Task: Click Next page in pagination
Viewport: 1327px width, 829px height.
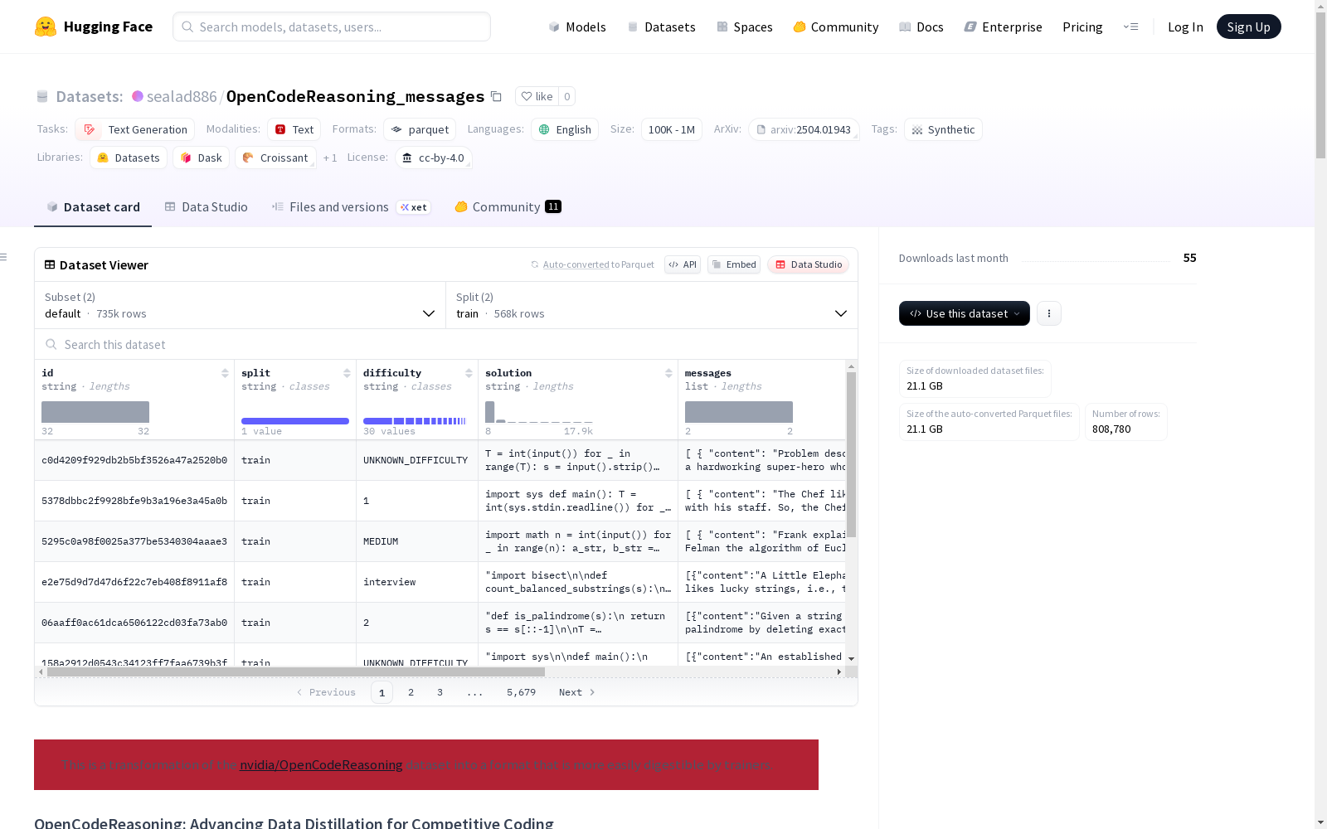Action: click(x=576, y=692)
